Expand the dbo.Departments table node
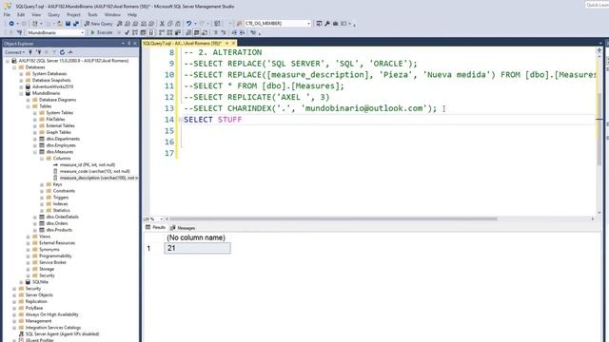The image size is (609, 342). click(35, 139)
